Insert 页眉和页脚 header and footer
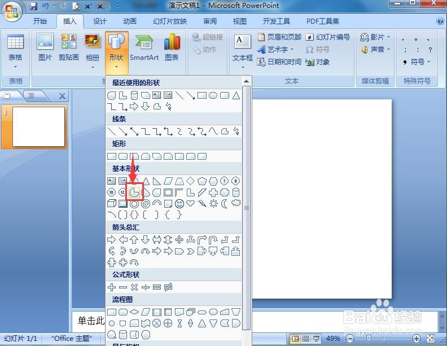The image size is (447, 346). pos(279,37)
